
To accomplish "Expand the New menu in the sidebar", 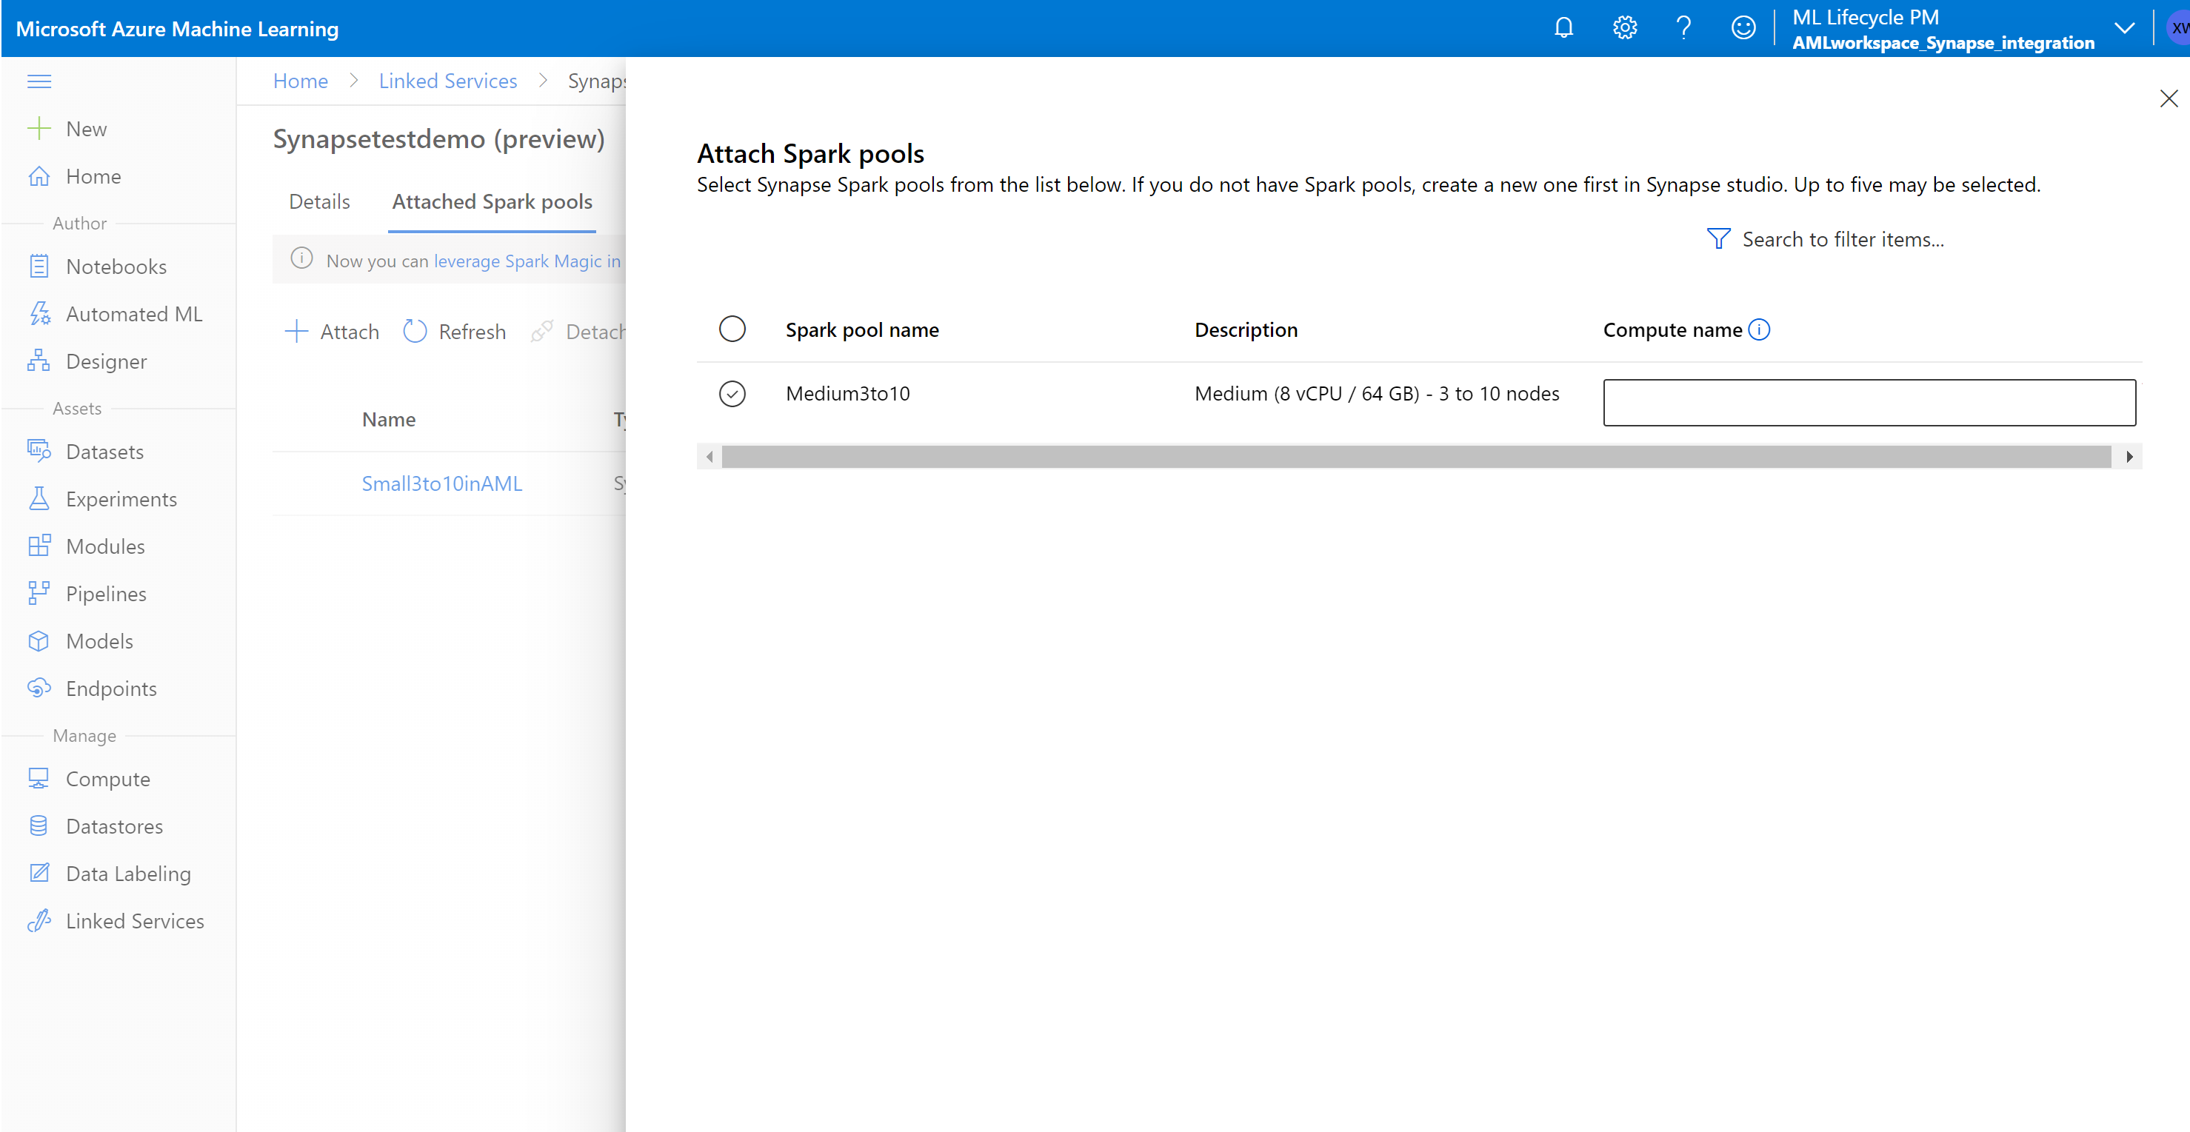I will pos(85,128).
